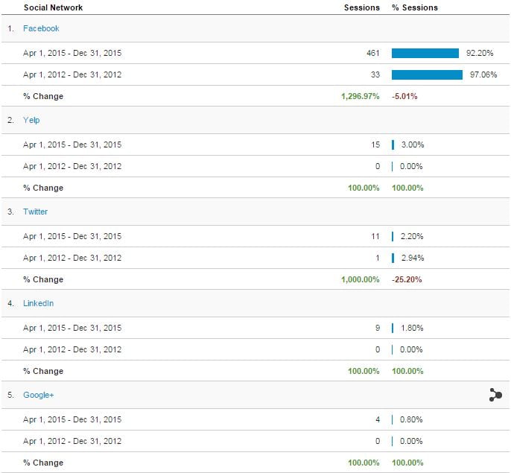The image size is (511, 473).
Task: Sort by the Sessions column header
Action: [361, 7]
